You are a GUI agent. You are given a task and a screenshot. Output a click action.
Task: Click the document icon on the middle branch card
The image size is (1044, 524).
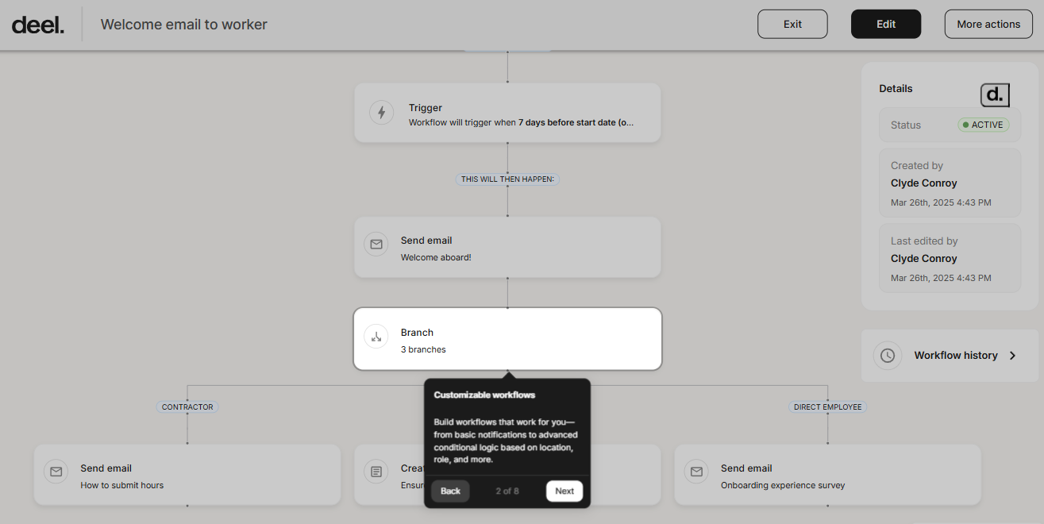point(376,472)
